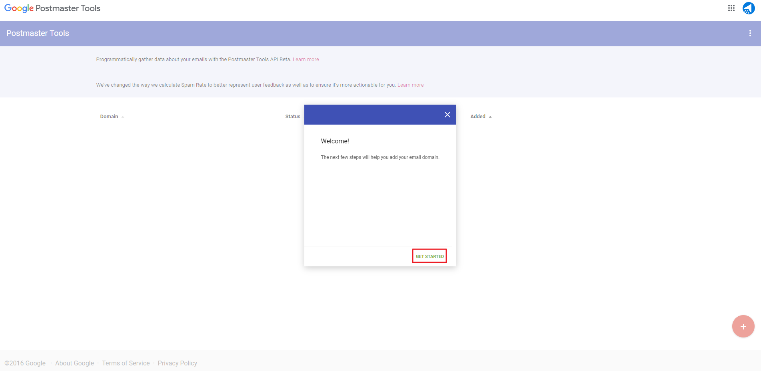Close the Welcome dialog
This screenshot has height=371, width=761.
point(447,114)
